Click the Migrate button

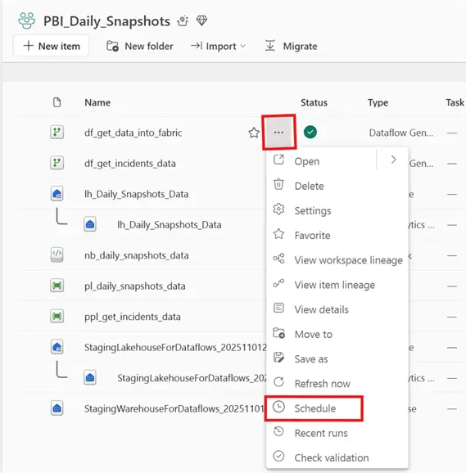(292, 46)
